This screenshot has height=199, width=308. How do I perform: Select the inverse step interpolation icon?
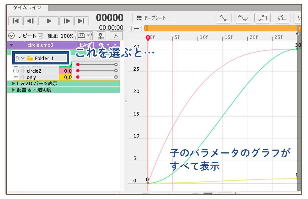[282, 18]
